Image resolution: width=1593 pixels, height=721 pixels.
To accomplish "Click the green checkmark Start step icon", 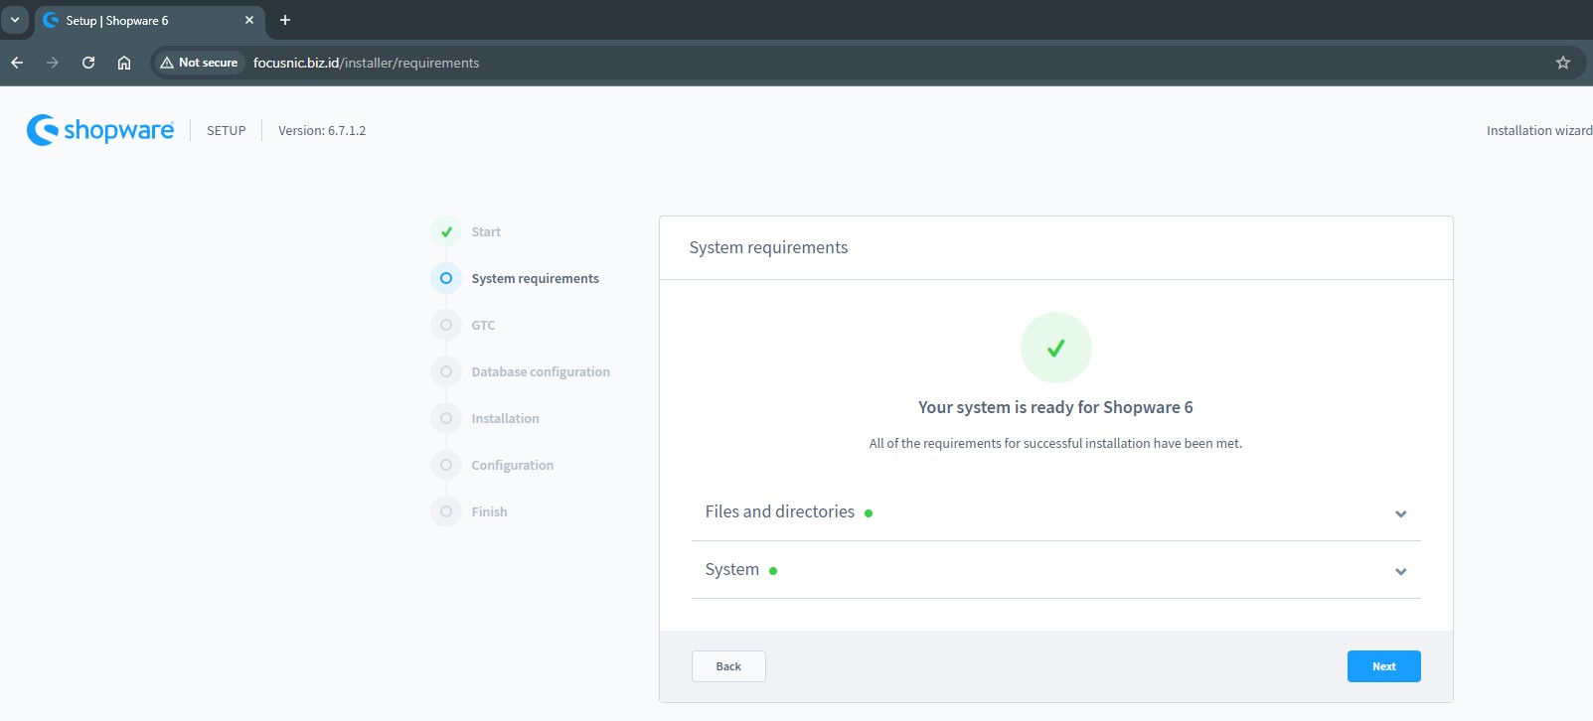I will pyautogui.click(x=446, y=231).
